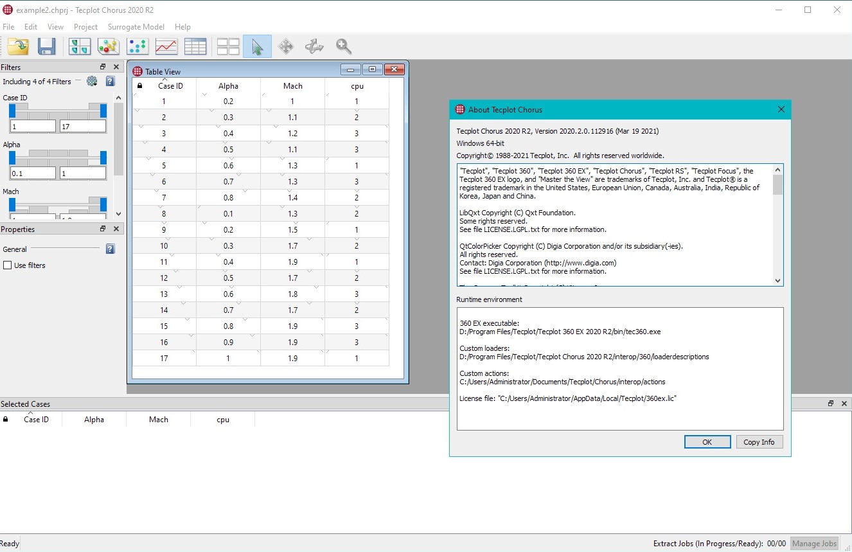Click the Alpha maximum value field
The width and height of the screenshot is (852, 552).
[x=83, y=174]
